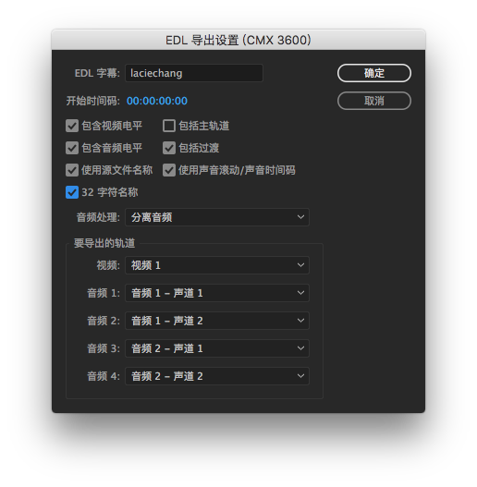Open the 音频 2 channel dropdown

pyautogui.click(x=217, y=321)
